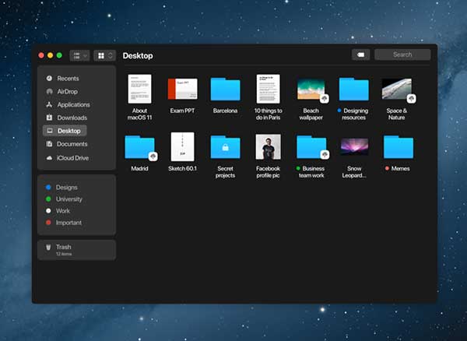
Task: Select the Snow Leopard wallpaper thumbnail
Action: (354, 146)
